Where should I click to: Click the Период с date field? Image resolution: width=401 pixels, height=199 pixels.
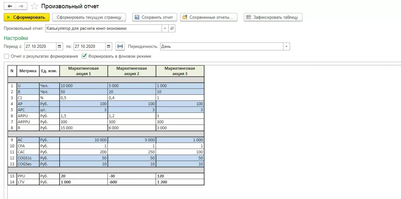40,46
